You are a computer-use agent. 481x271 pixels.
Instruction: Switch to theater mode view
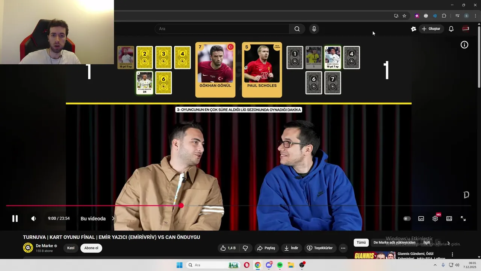pyautogui.click(x=449, y=219)
